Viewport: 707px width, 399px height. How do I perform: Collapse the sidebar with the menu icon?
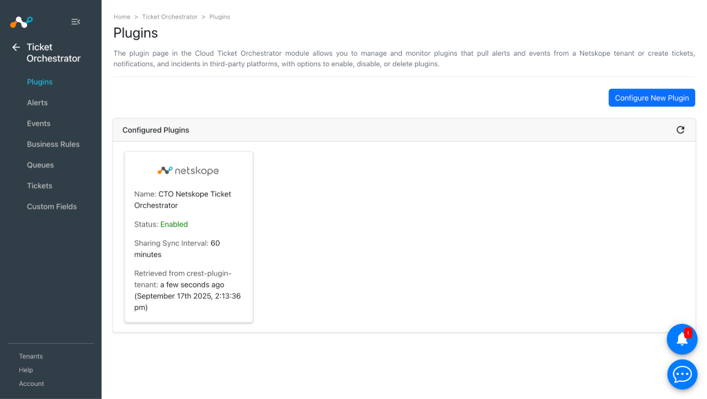pos(76,21)
